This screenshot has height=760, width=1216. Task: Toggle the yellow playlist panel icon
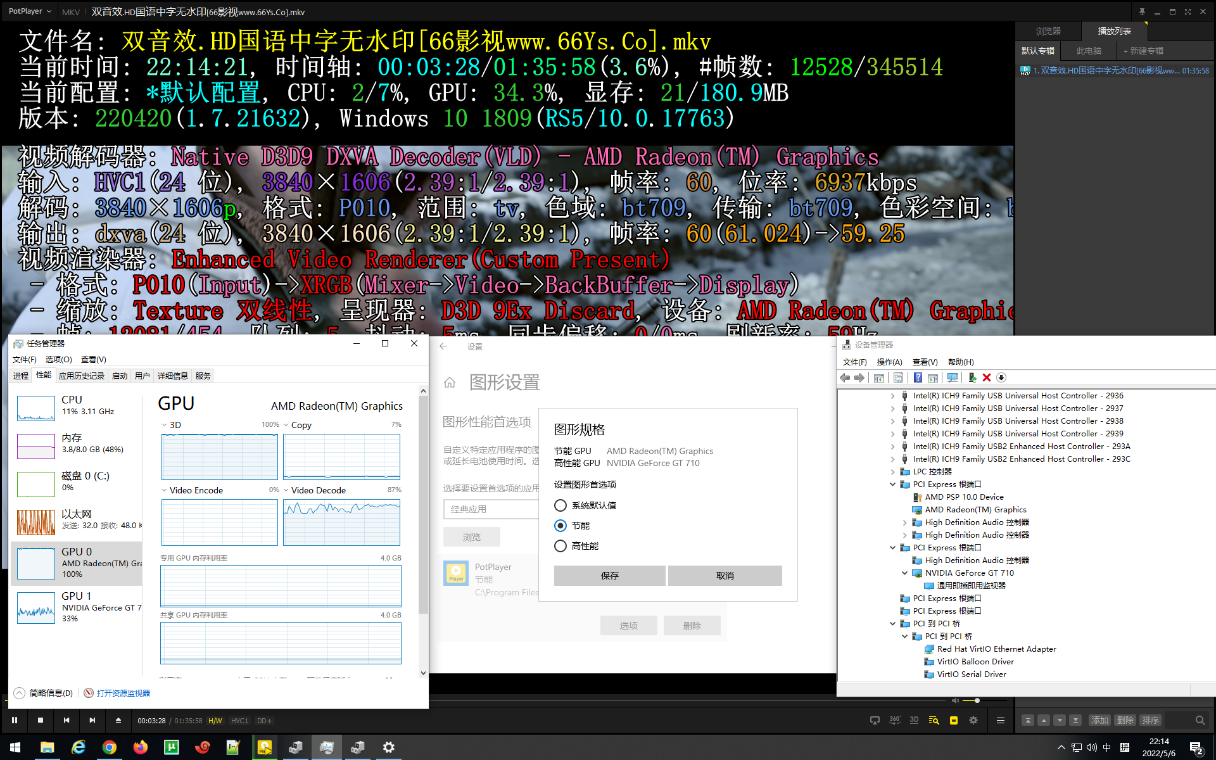(954, 720)
